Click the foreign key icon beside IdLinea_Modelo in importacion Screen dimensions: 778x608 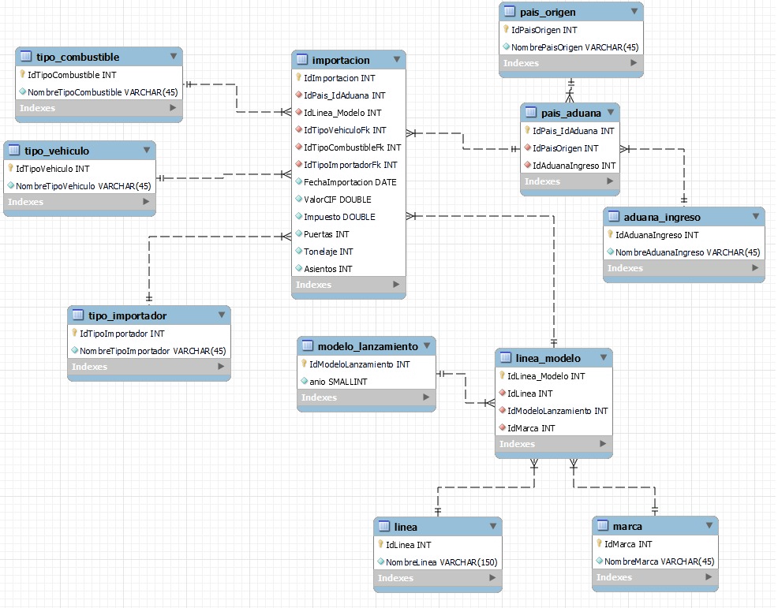pyautogui.click(x=298, y=113)
